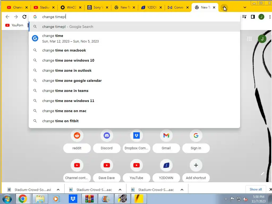
Task: Close the downloads bar
Action: tap(270, 189)
